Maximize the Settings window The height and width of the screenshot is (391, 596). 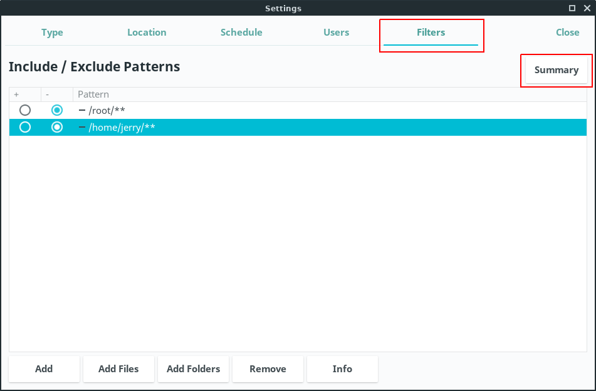[x=572, y=8]
